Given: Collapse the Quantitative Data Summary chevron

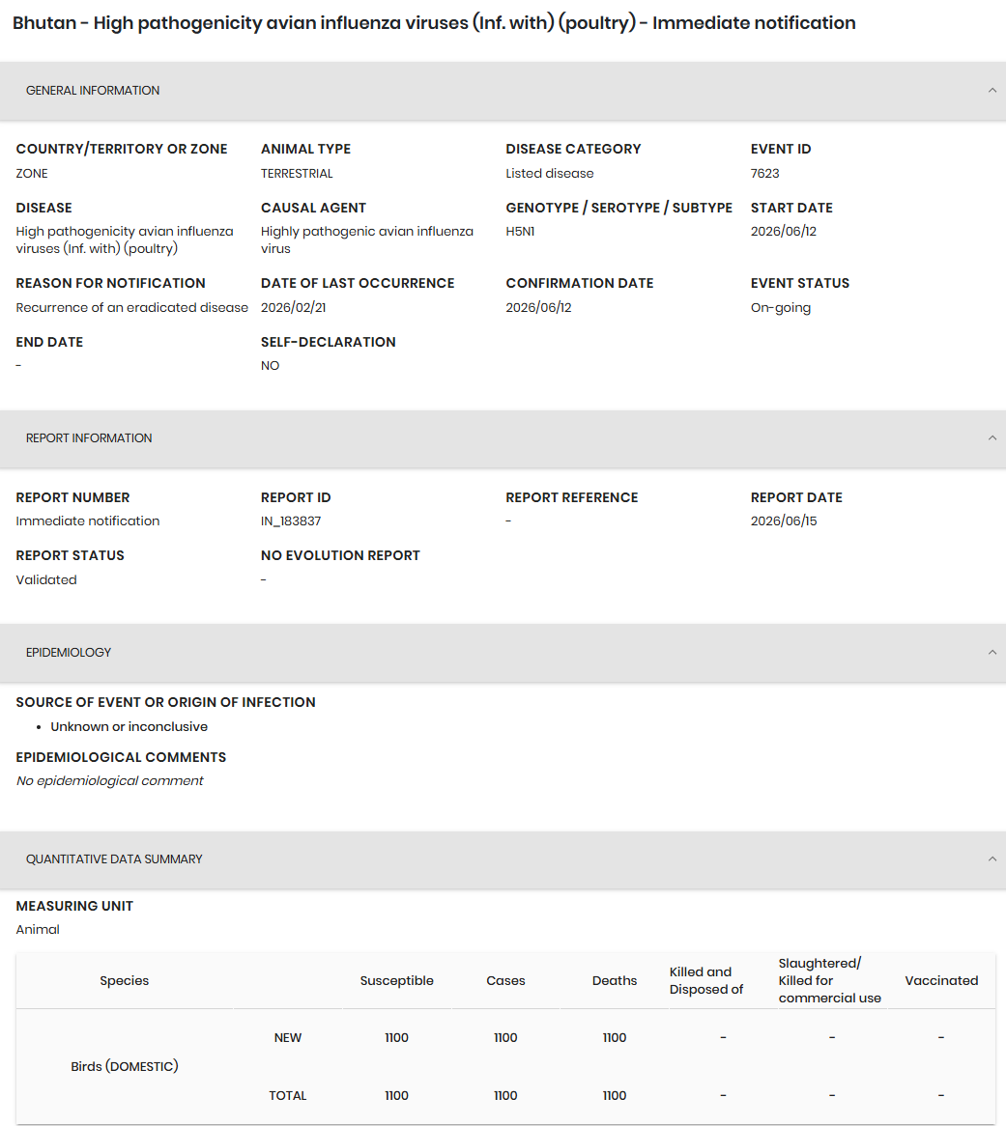Looking at the screenshot, I should click(992, 859).
